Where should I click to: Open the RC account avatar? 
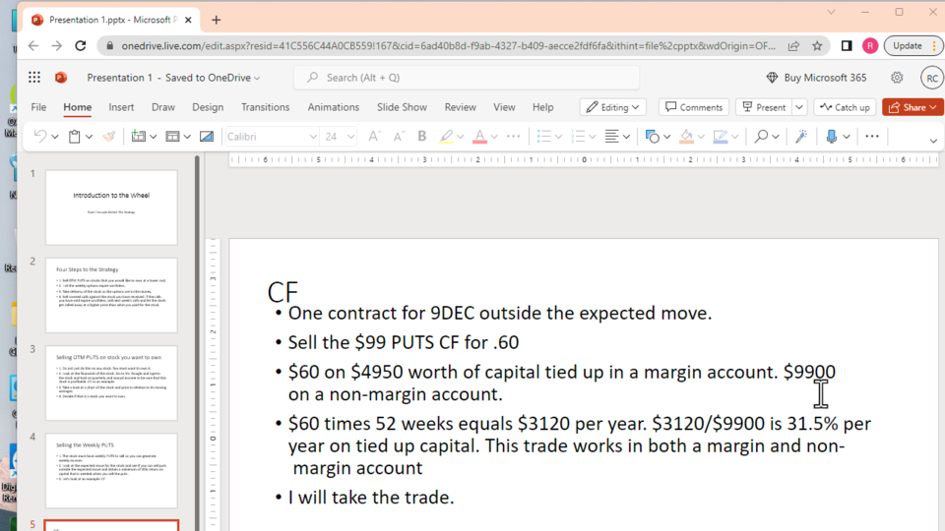click(932, 78)
